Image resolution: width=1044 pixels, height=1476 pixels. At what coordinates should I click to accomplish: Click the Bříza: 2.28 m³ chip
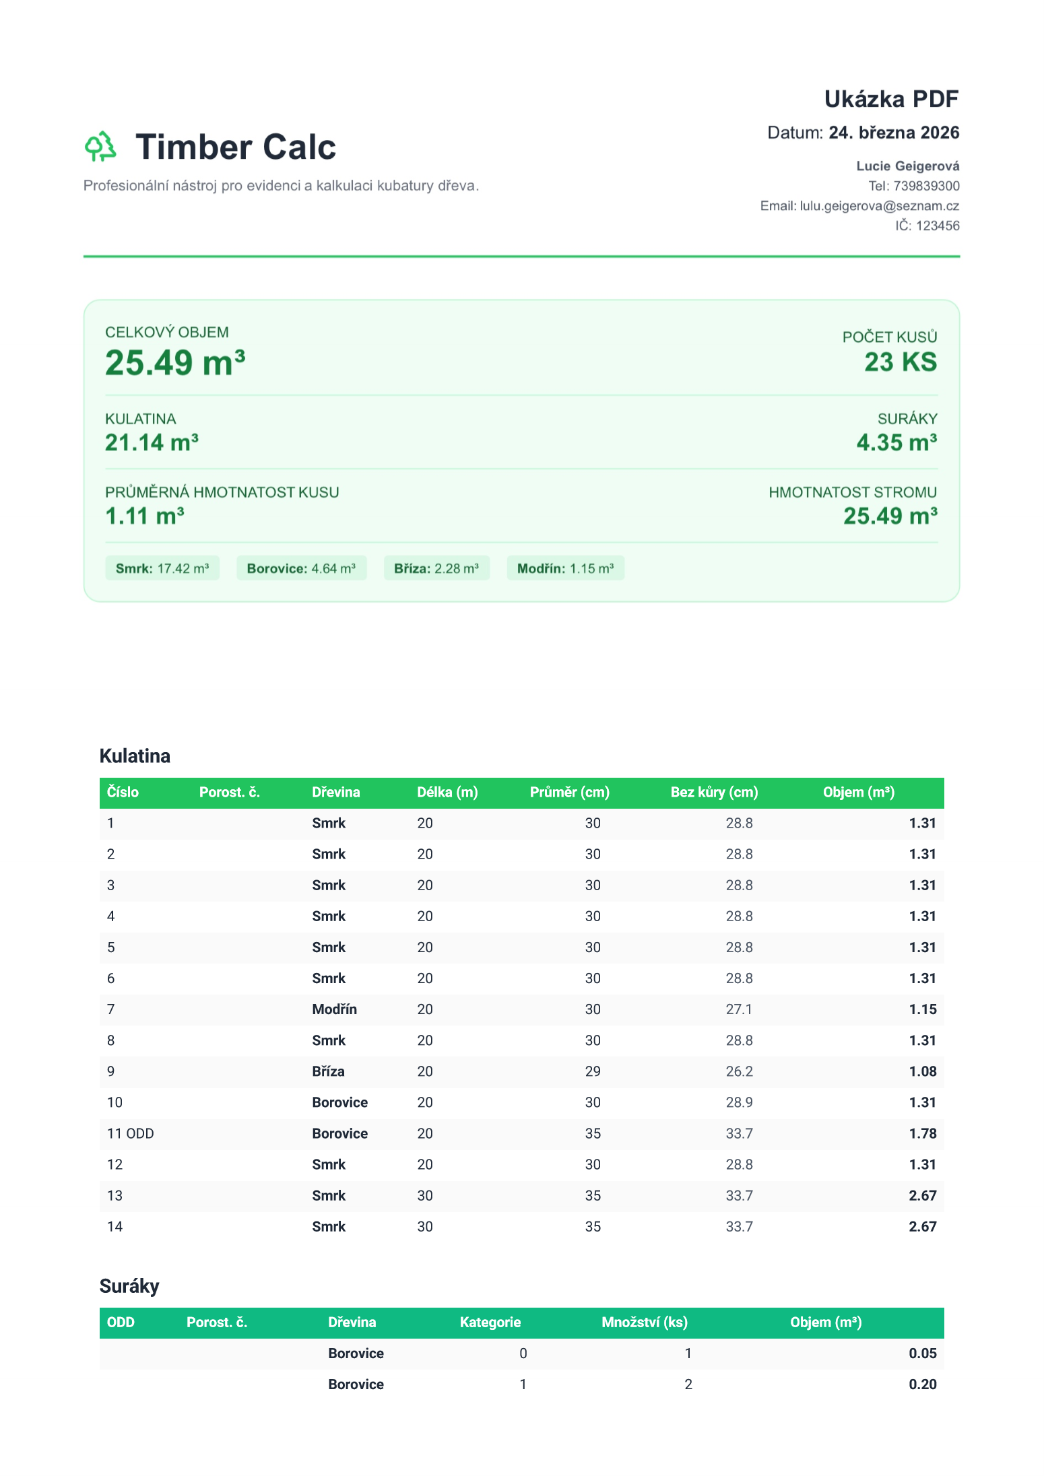(436, 568)
